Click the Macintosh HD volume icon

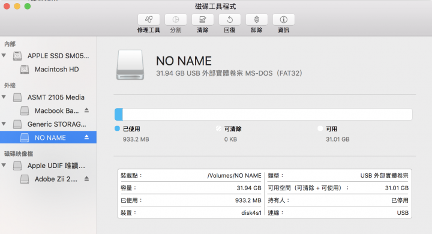coord(25,69)
